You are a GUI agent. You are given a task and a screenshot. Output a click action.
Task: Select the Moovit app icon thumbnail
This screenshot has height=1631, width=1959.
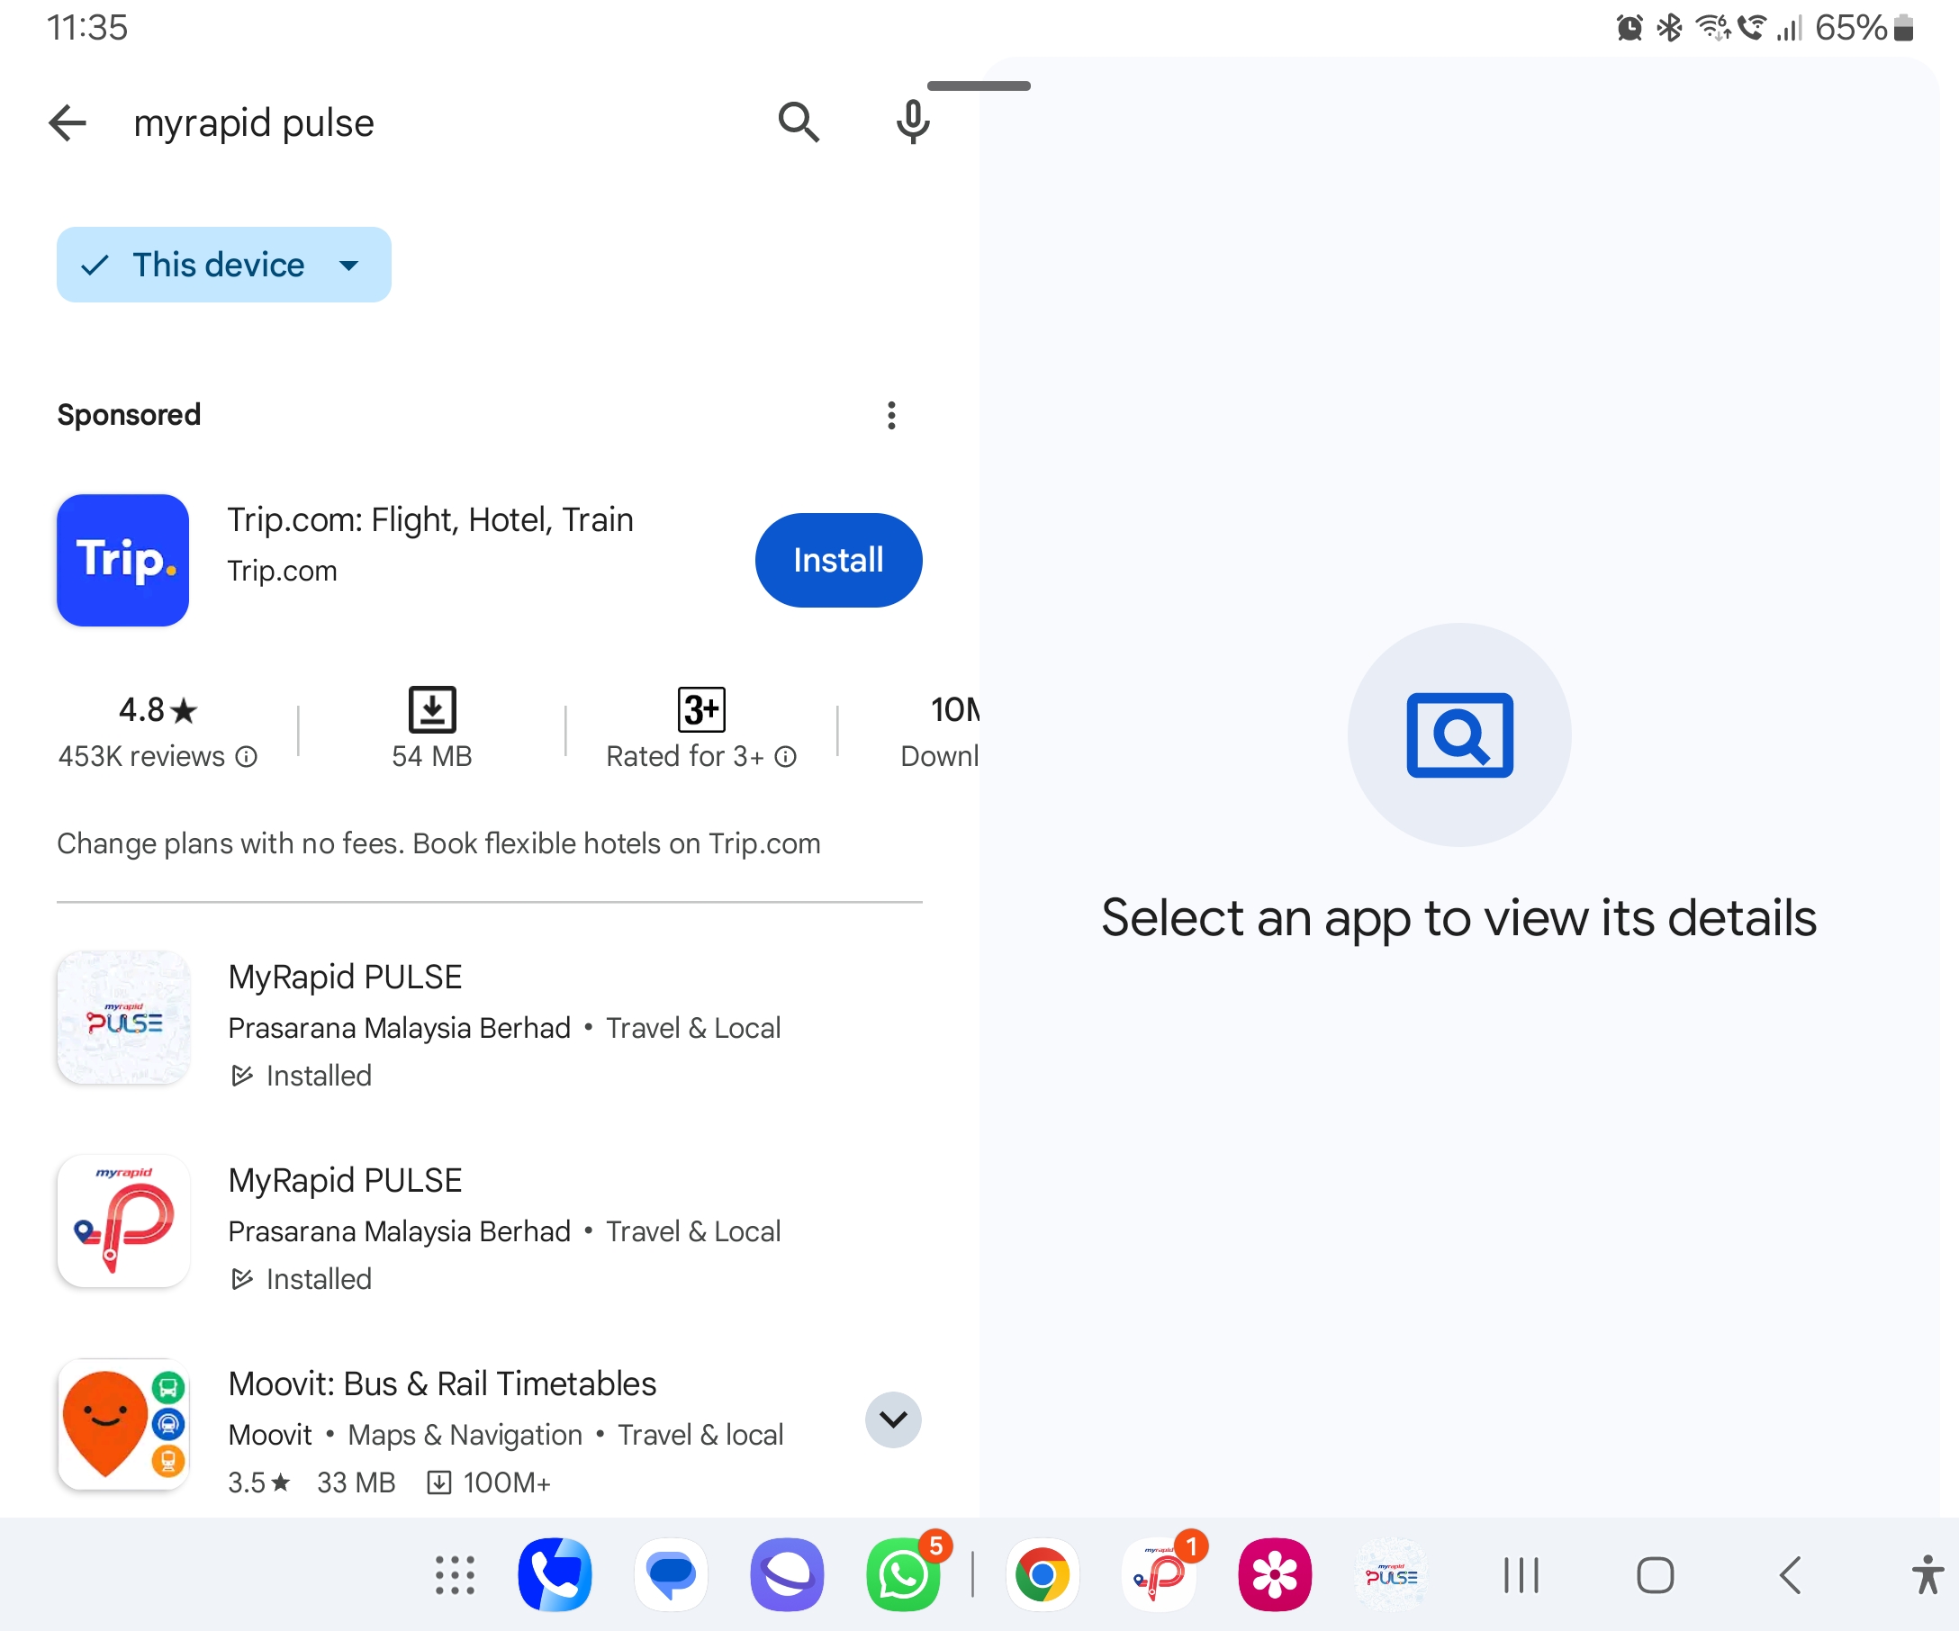123,1425
